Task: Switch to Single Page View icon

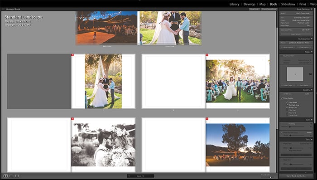Action: [17, 176]
